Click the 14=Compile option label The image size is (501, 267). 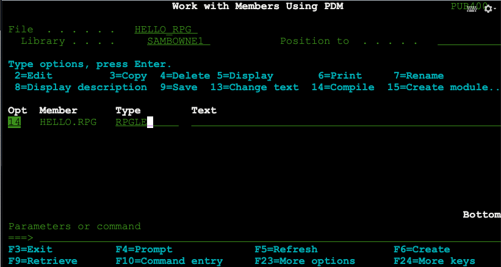point(343,87)
